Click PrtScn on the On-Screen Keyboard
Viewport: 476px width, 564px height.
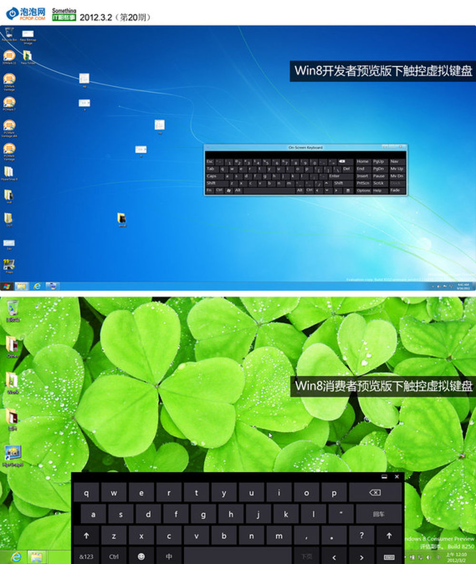click(x=363, y=183)
